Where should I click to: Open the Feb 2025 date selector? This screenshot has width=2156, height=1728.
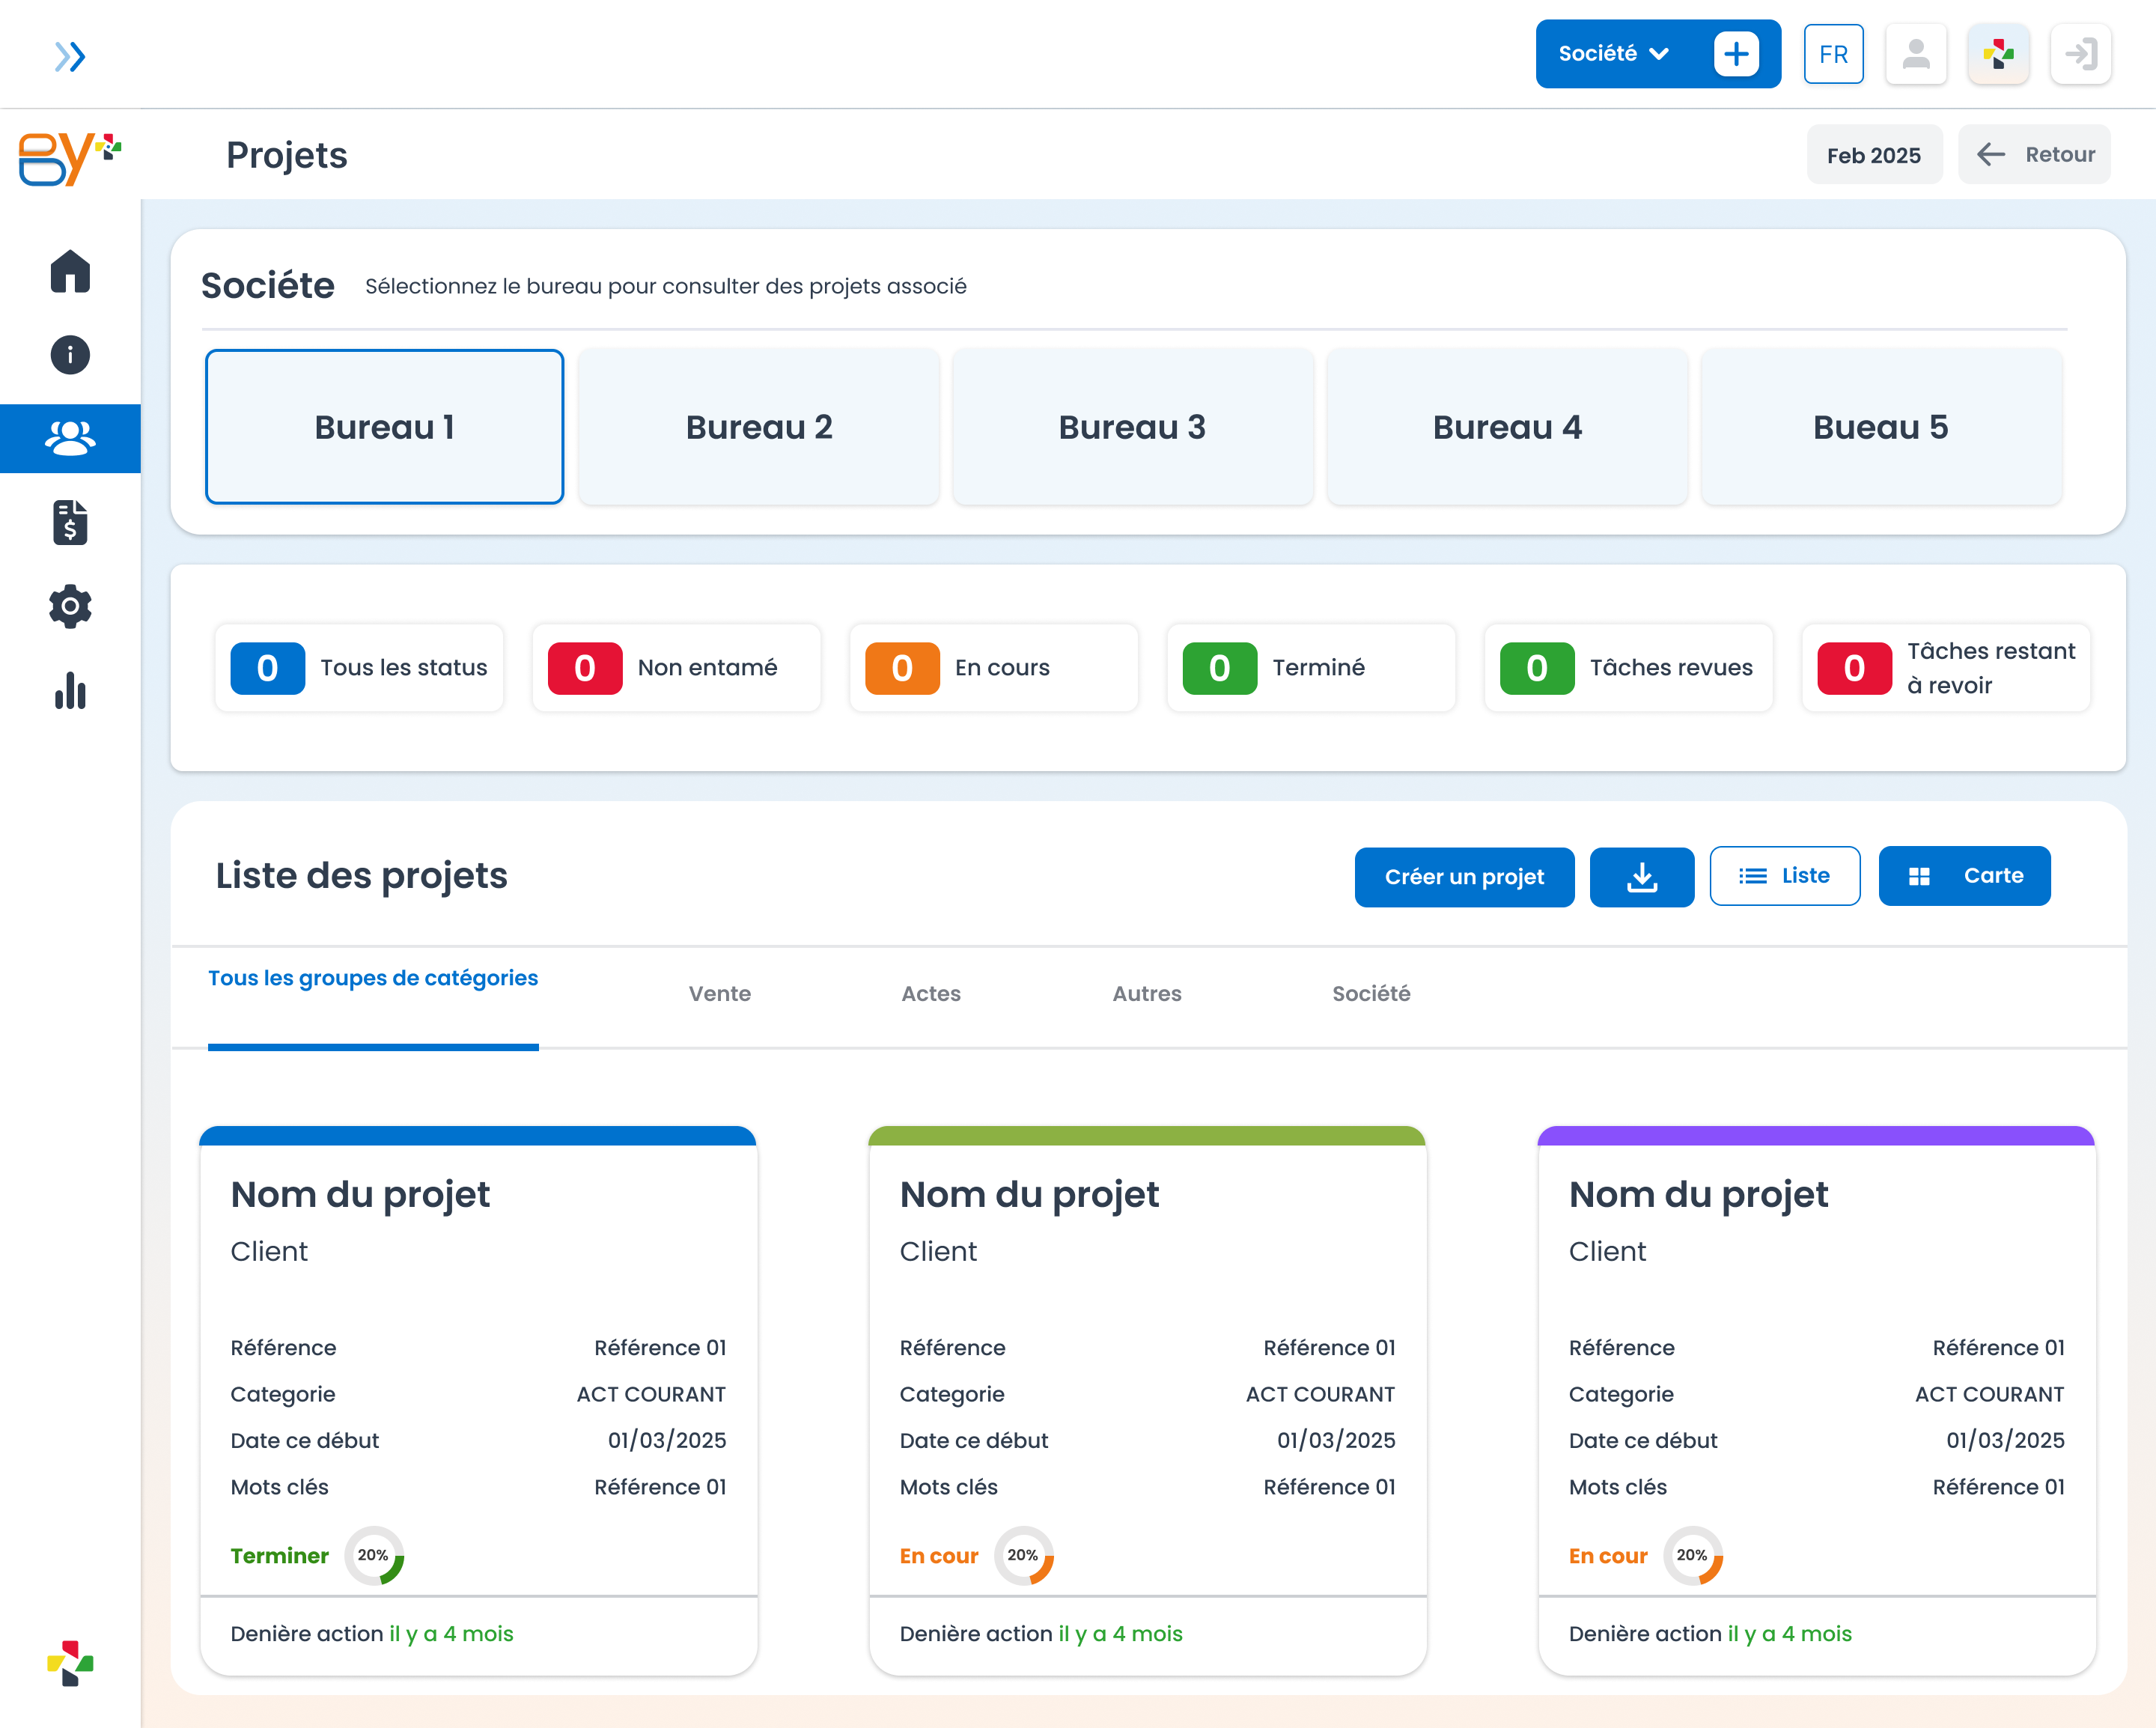[1874, 155]
